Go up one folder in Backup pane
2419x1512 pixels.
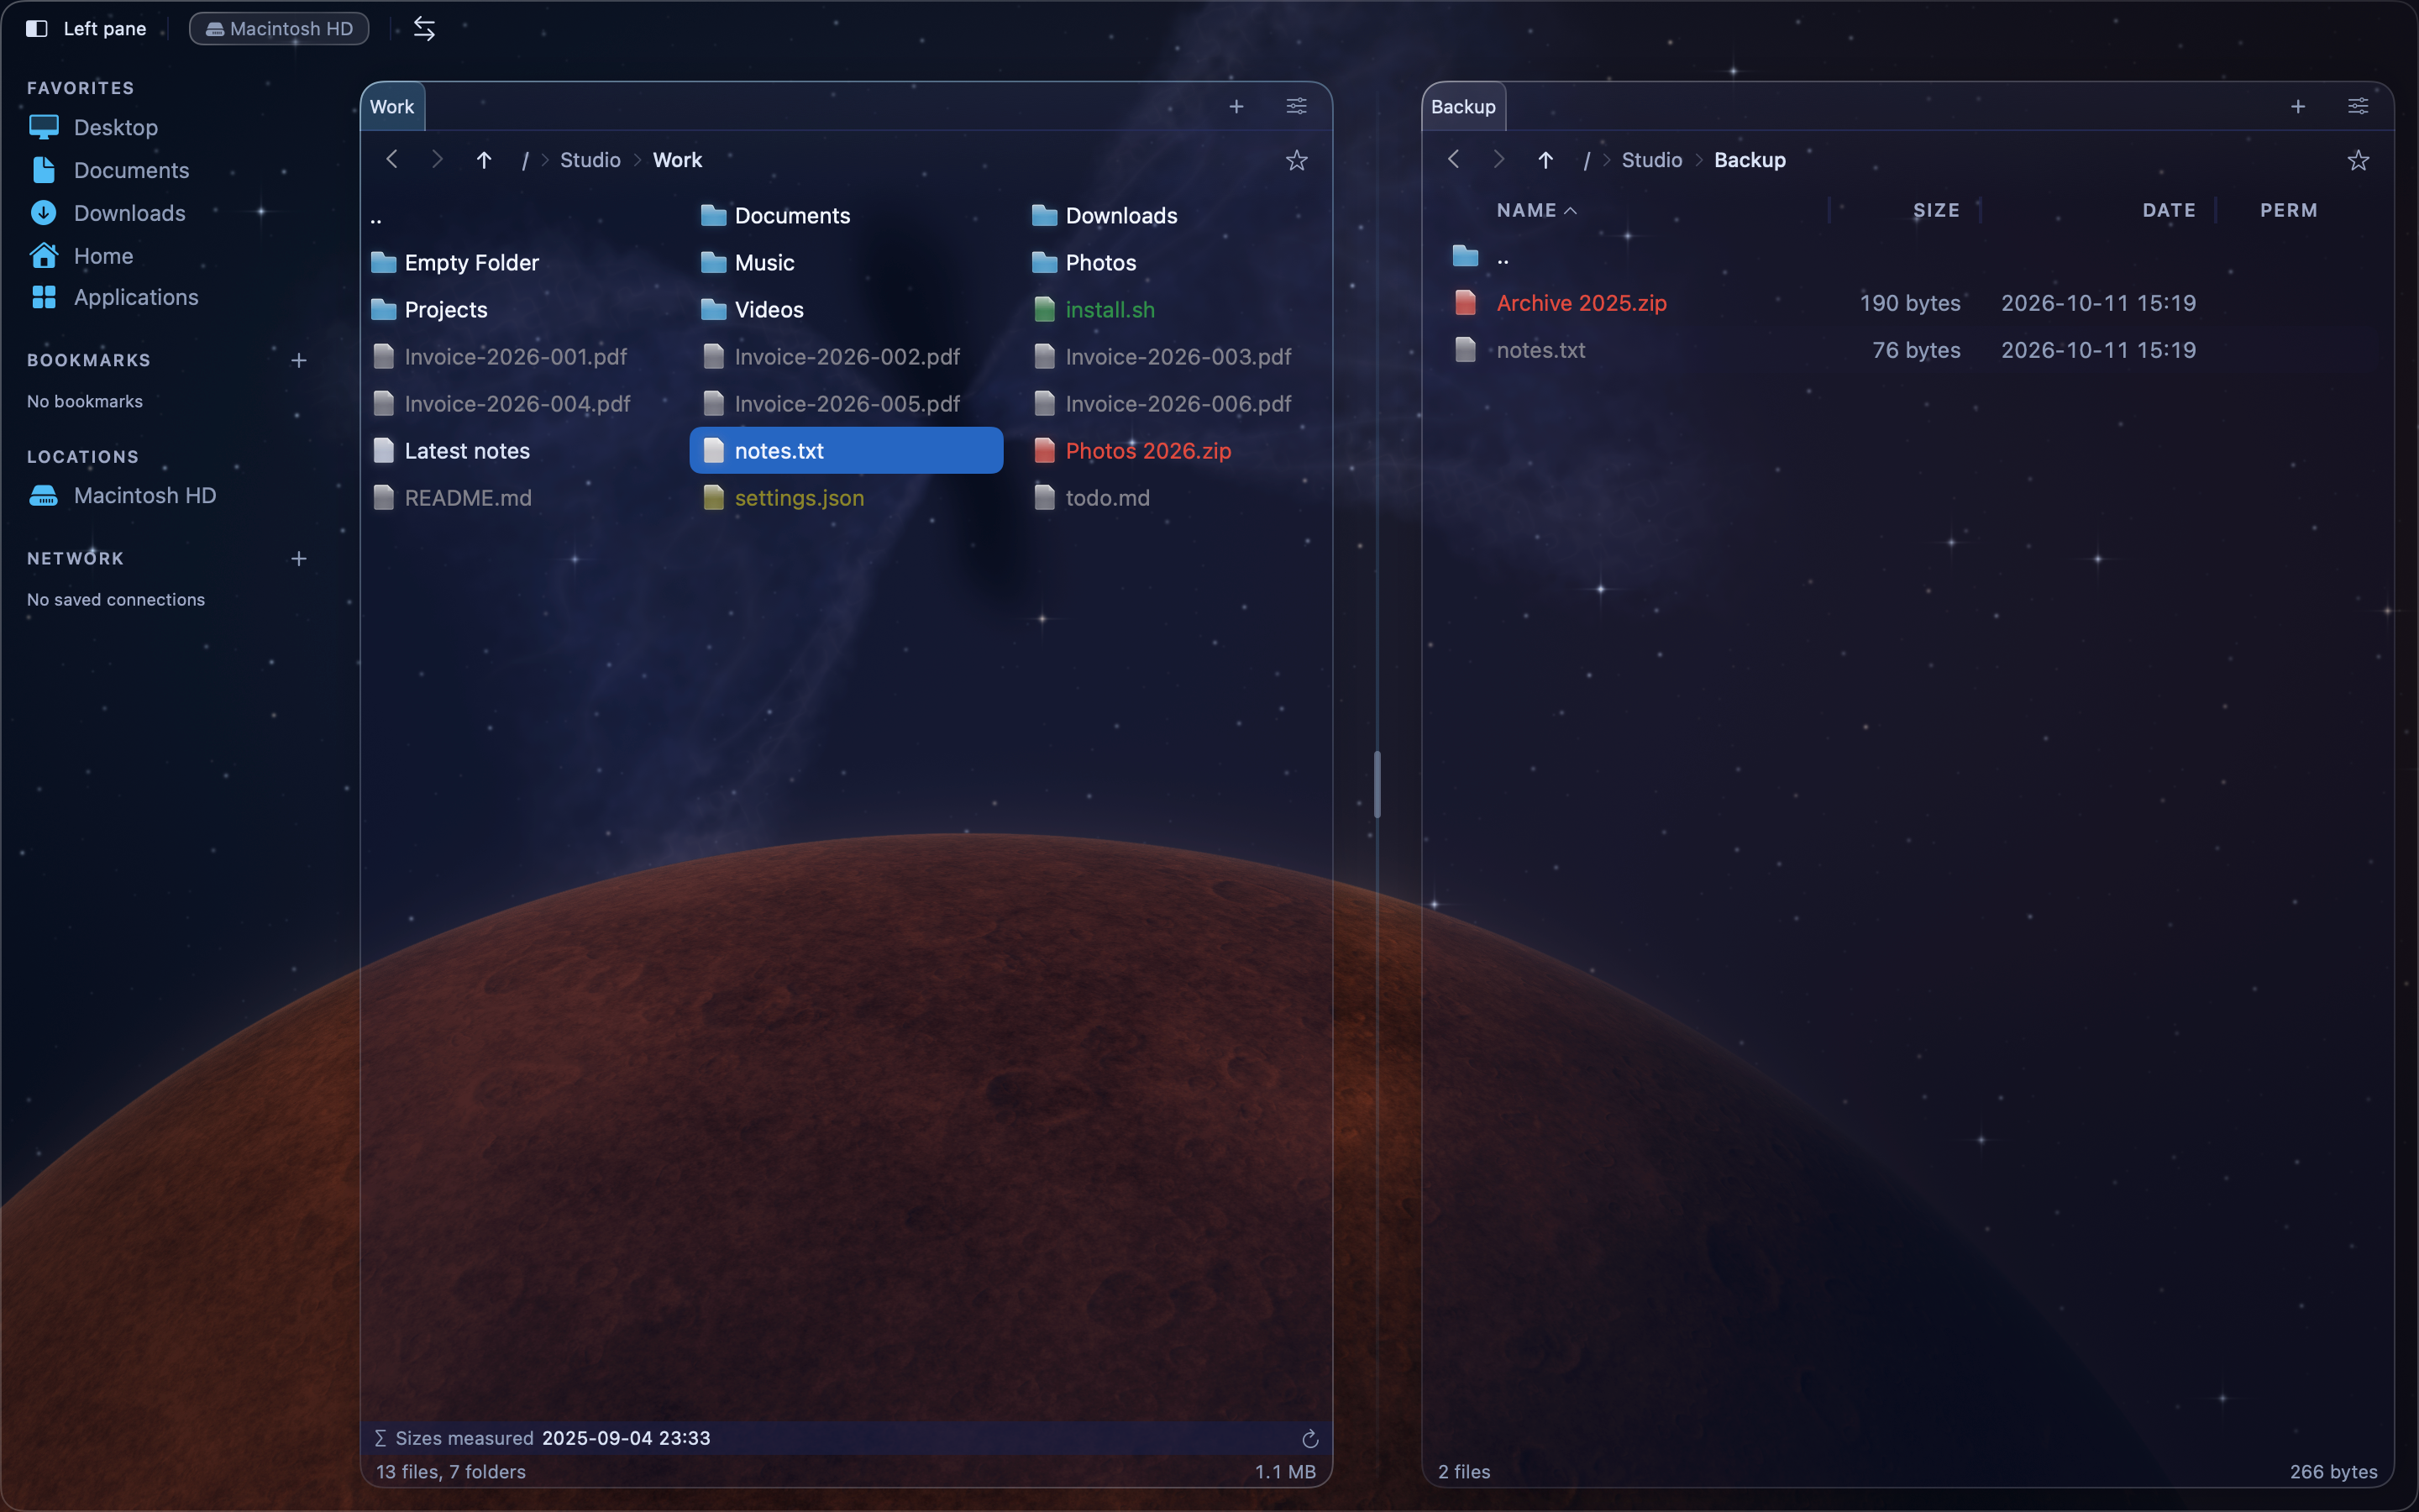[1545, 160]
